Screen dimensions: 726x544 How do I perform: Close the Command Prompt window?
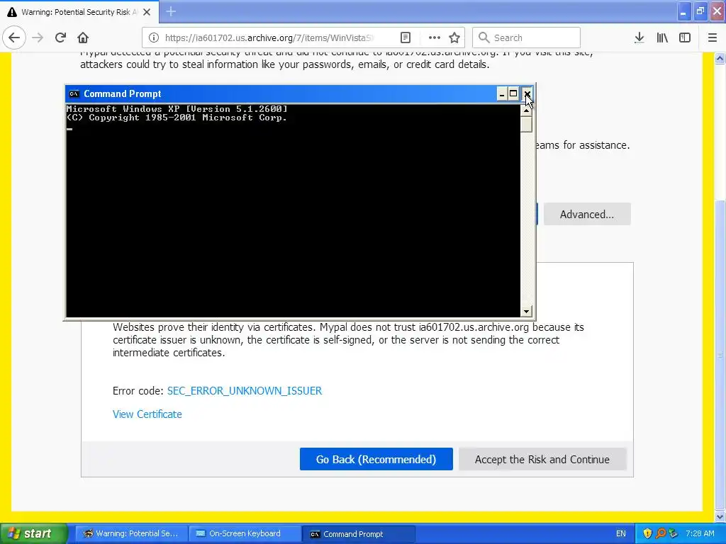[x=527, y=94]
